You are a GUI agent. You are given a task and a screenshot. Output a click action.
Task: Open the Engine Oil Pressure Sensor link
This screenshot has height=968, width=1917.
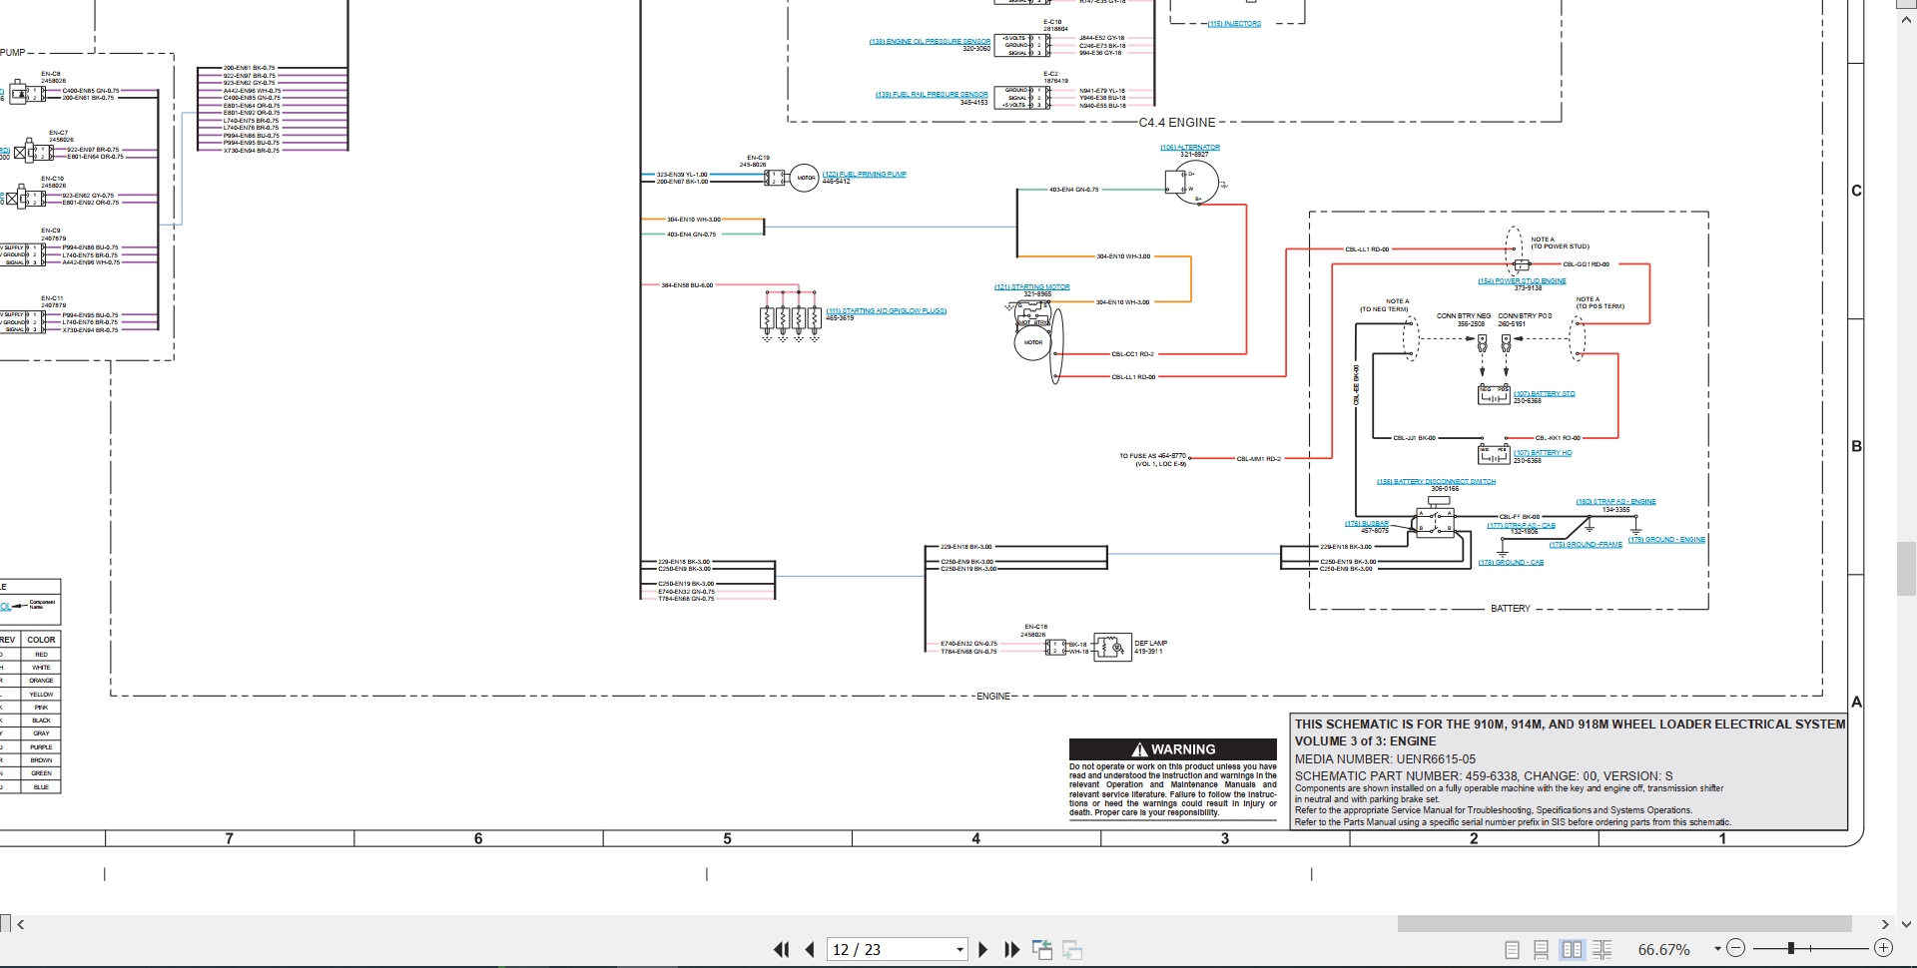click(x=930, y=42)
